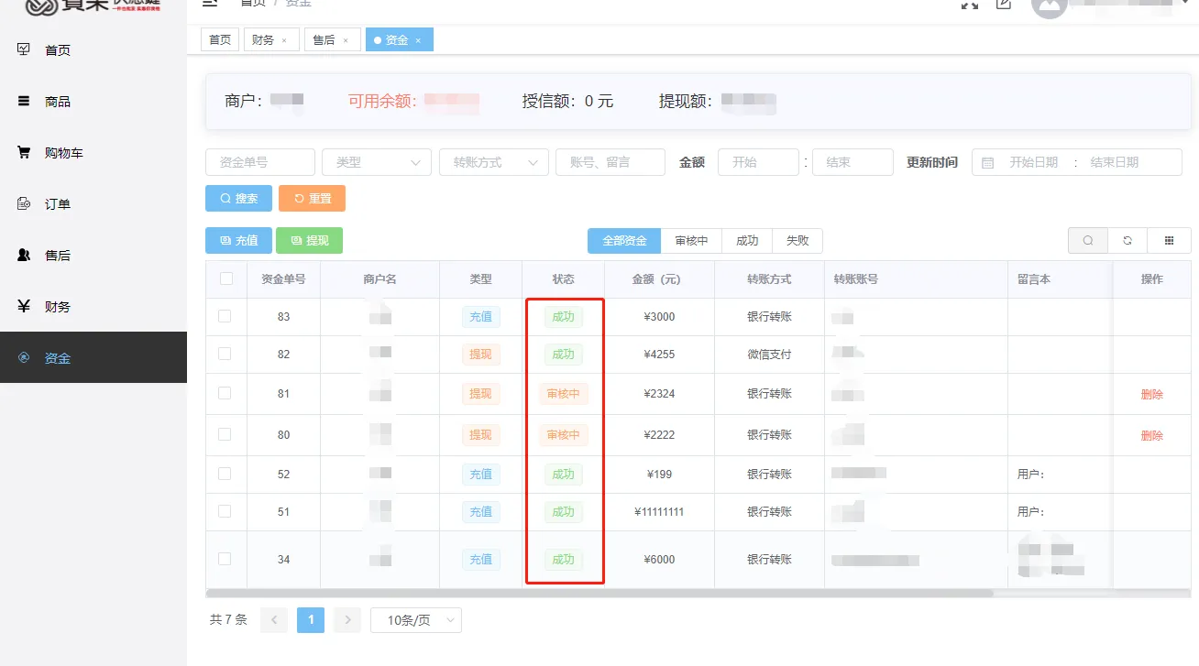Image resolution: width=1199 pixels, height=666 pixels.
Task: Focus the 账号、留言 input field
Action: point(610,162)
